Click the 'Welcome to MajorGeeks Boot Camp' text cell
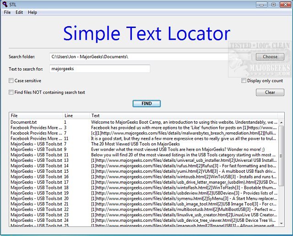Screen dimensions: 293x236 click(184, 122)
